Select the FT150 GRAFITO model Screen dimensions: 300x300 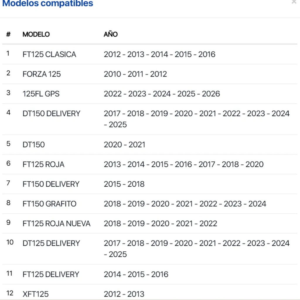49,204
